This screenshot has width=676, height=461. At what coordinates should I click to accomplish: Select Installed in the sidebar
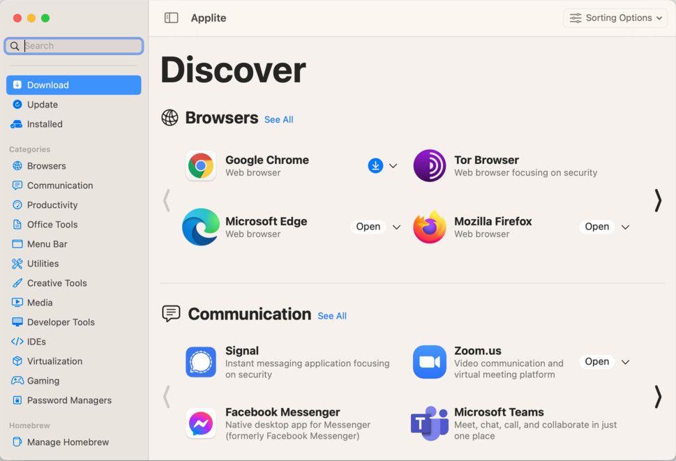click(74, 124)
